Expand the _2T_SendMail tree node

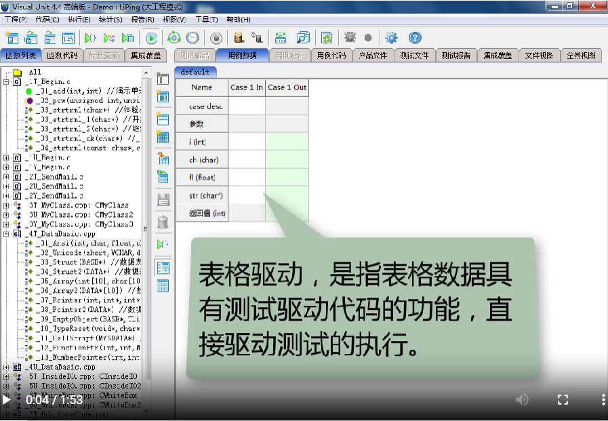(7, 176)
